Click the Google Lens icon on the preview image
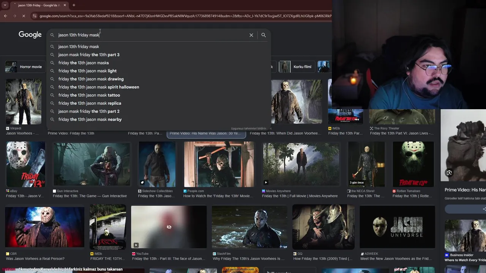This screenshot has height=273, width=486. pyautogui.click(x=449, y=173)
